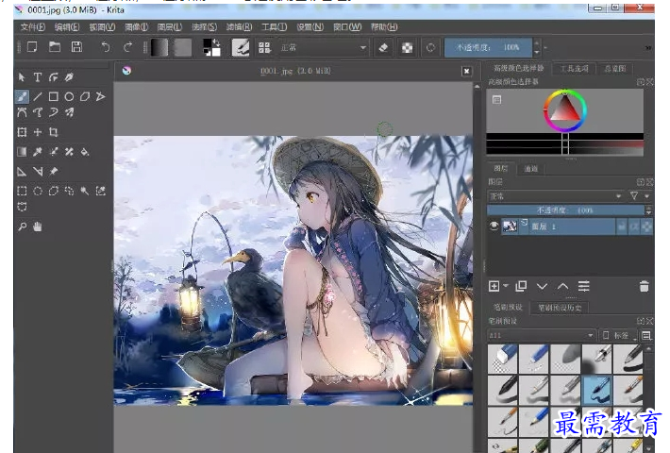Select the Calligraphy tool

[x=69, y=77]
